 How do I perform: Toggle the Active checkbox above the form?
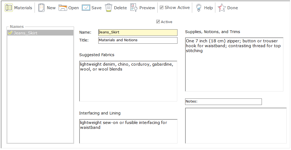click(x=158, y=22)
